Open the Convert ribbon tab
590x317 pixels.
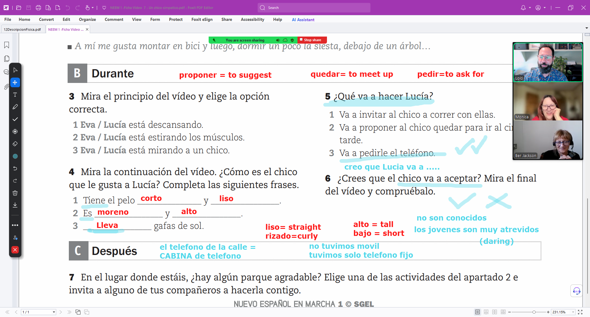pos(46,19)
